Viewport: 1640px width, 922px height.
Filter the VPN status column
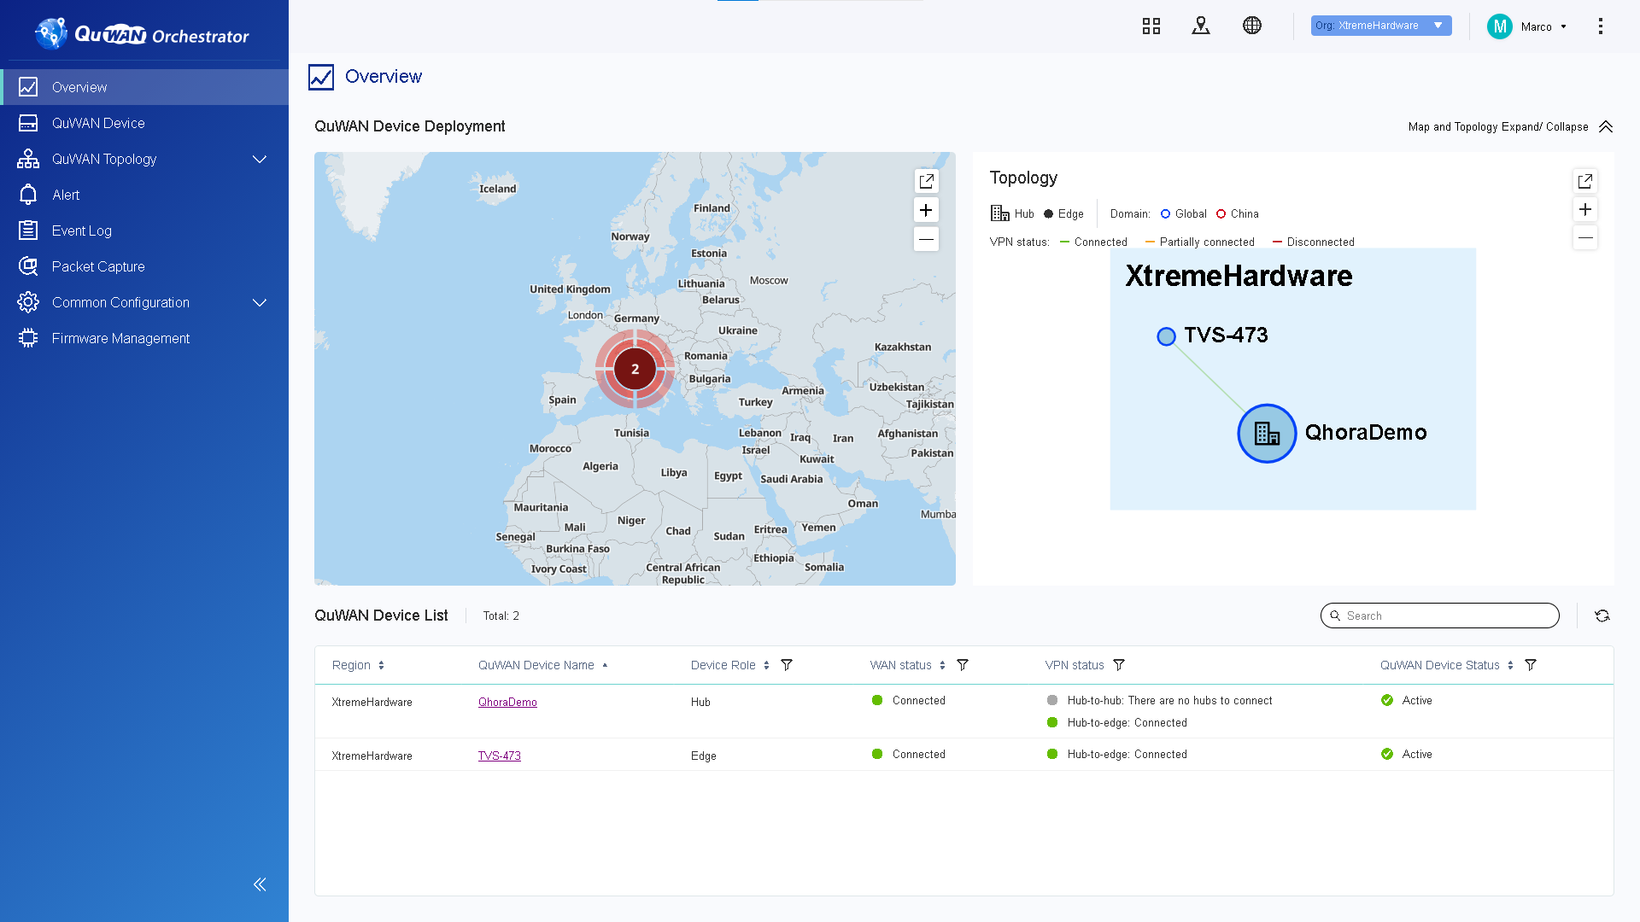(x=1118, y=665)
